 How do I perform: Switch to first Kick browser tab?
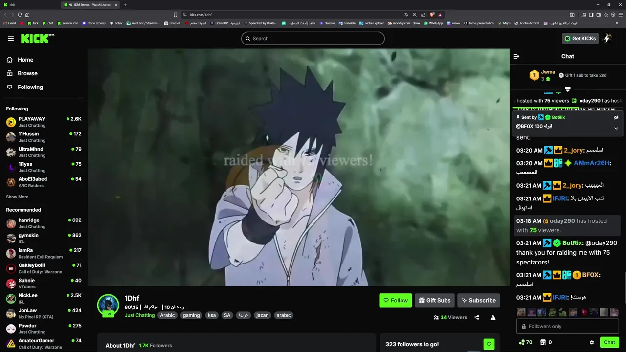pyautogui.click(x=30, y=5)
